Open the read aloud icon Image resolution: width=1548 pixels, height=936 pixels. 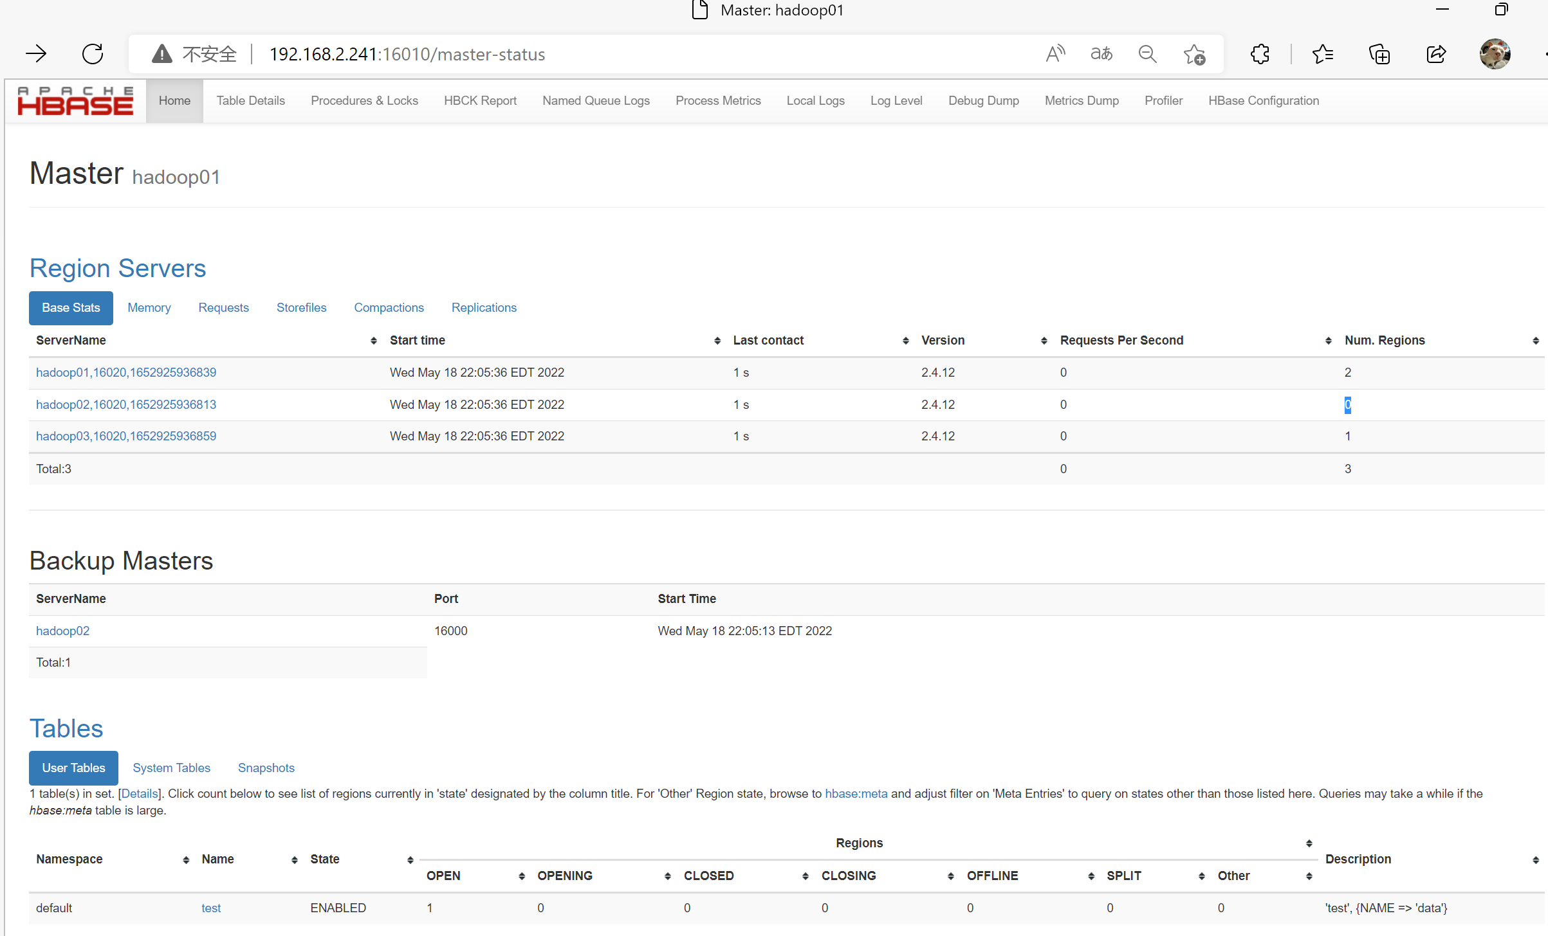pyautogui.click(x=1055, y=54)
